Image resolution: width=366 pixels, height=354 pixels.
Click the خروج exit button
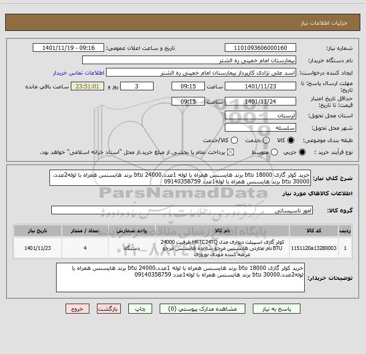(77, 309)
